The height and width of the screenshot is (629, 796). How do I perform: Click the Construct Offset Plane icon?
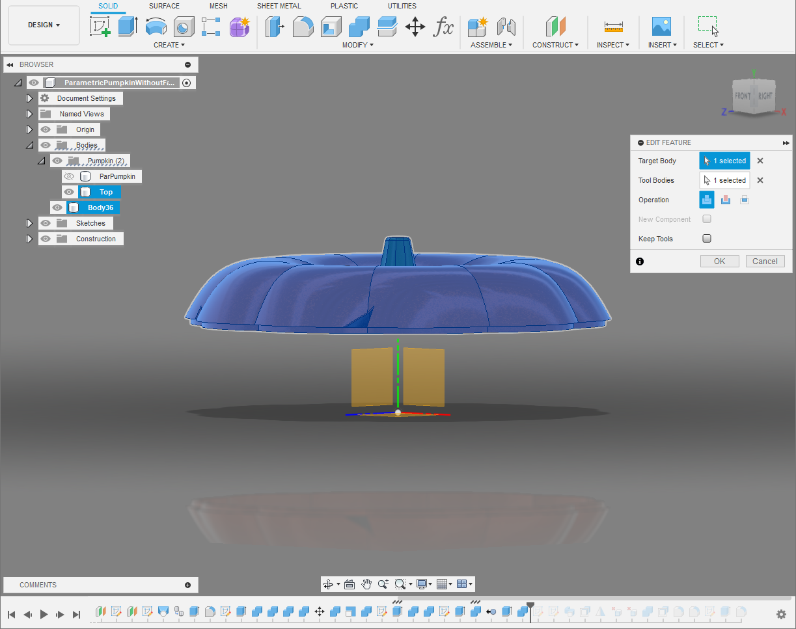click(x=555, y=27)
